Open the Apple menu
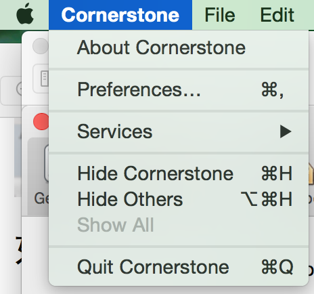Viewport: 314px width, 294px height. click(x=25, y=14)
